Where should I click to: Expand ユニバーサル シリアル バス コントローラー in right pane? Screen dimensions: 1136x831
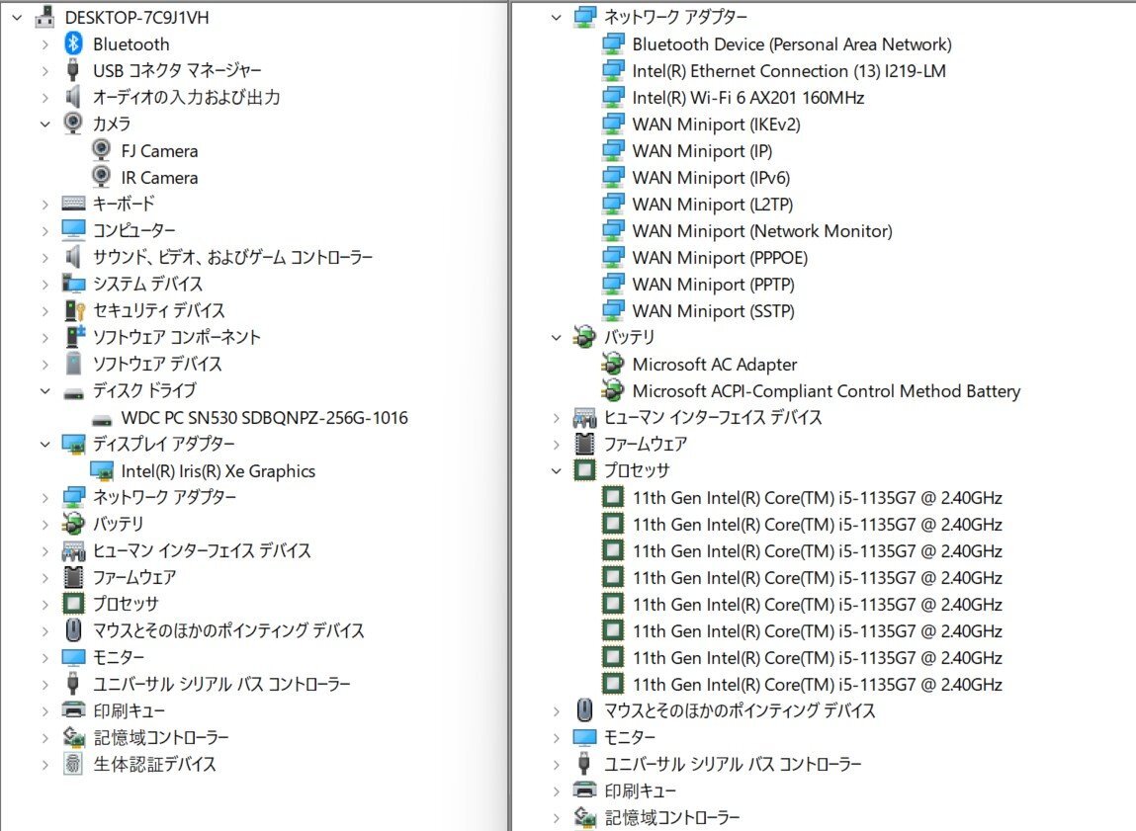(556, 765)
